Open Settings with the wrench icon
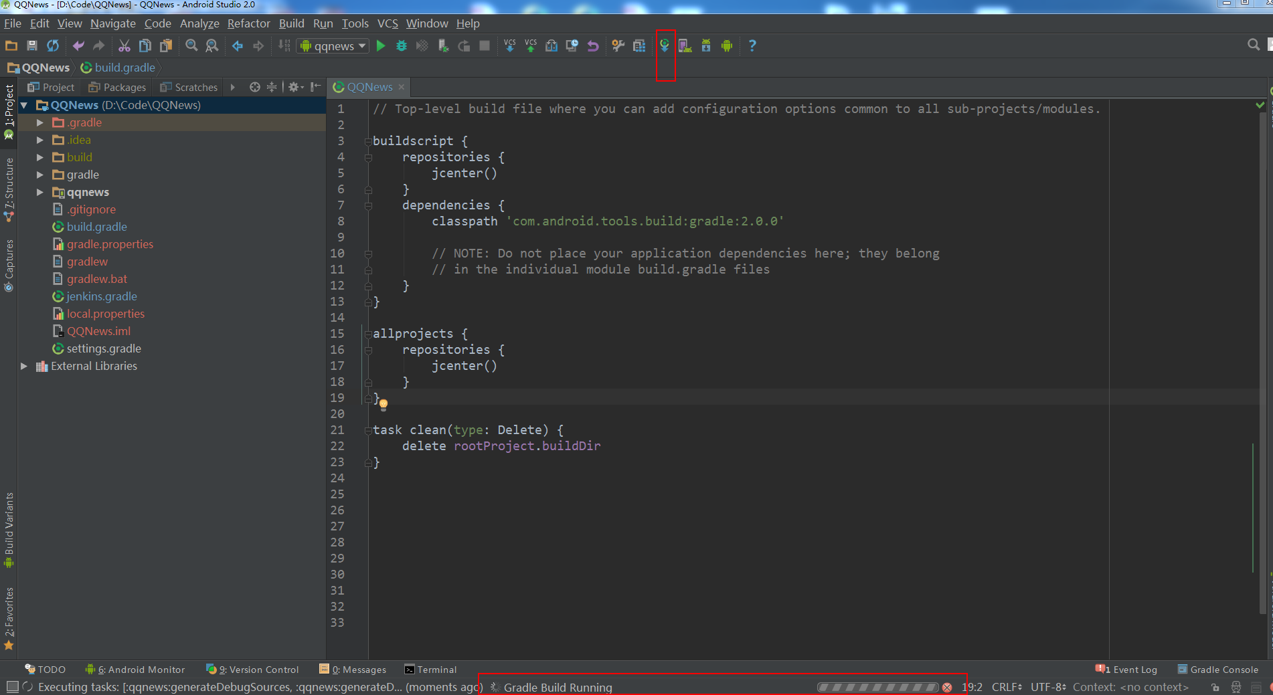 618,45
